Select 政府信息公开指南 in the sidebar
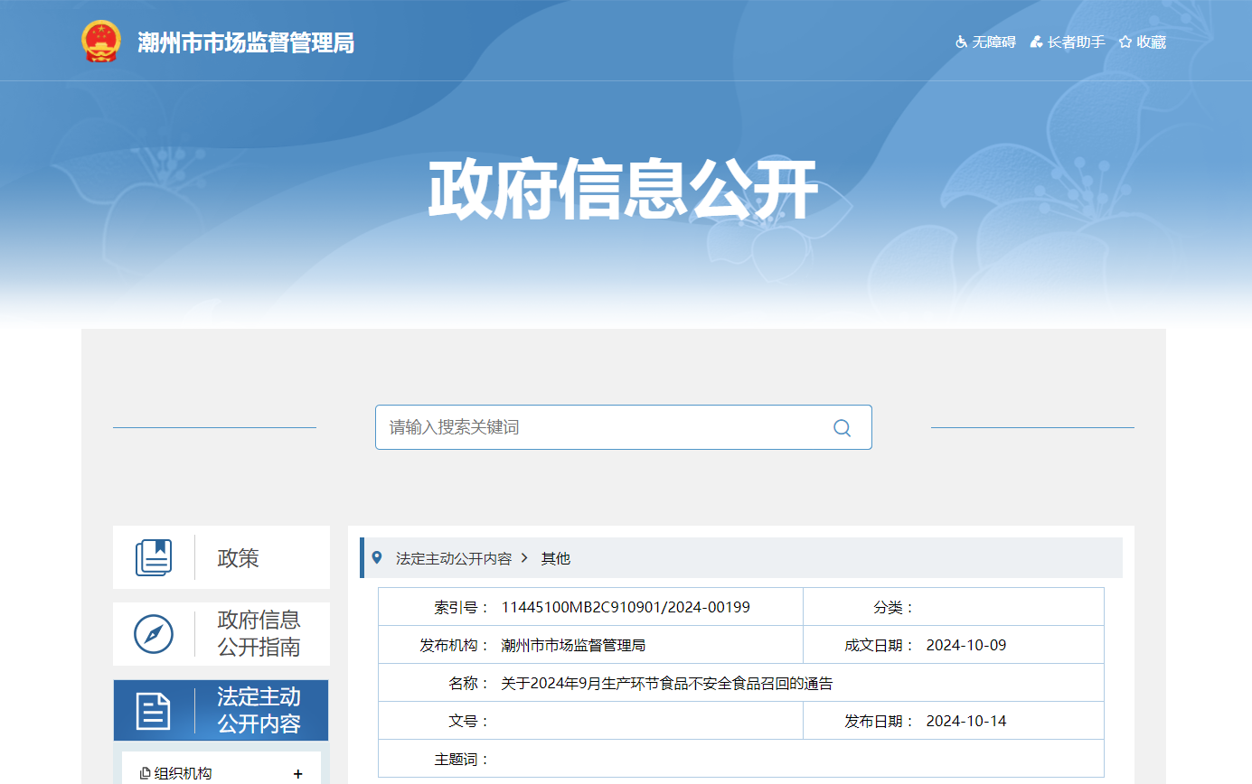The height and width of the screenshot is (784, 1252). click(259, 634)
